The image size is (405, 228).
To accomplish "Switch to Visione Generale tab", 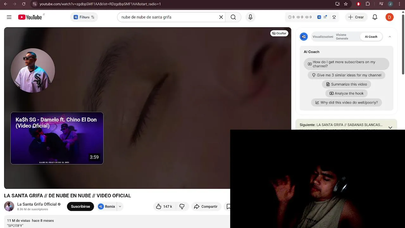I will click(342, 37).
